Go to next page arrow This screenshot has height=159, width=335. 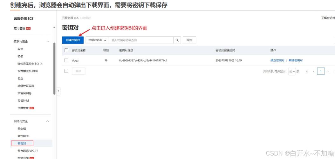point(328,71)
